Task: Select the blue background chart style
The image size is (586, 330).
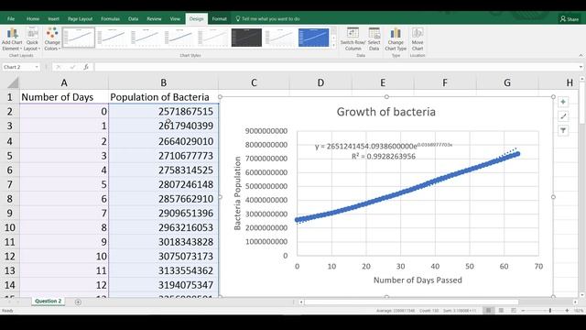Action: tap(313, 38)
